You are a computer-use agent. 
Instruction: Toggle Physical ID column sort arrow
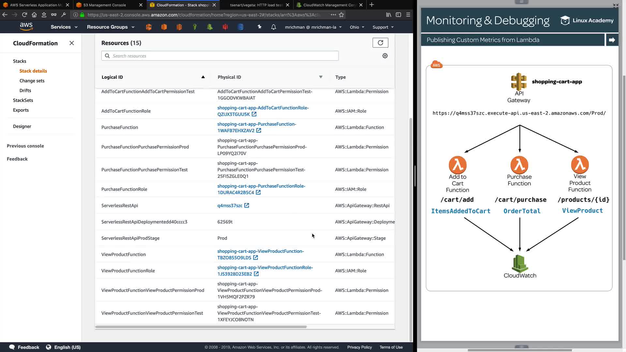320,77
